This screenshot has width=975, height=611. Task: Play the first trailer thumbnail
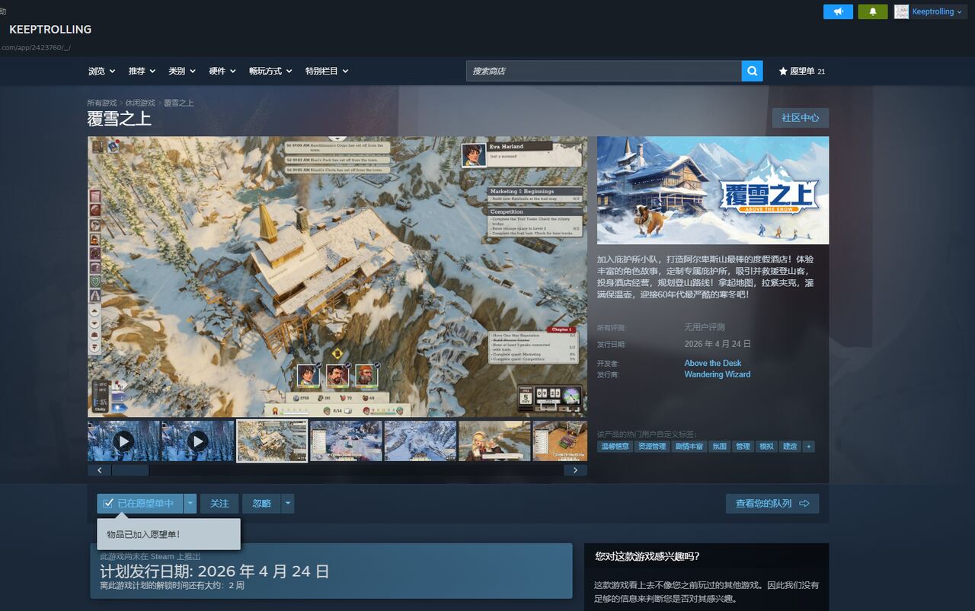coord(123,441)
